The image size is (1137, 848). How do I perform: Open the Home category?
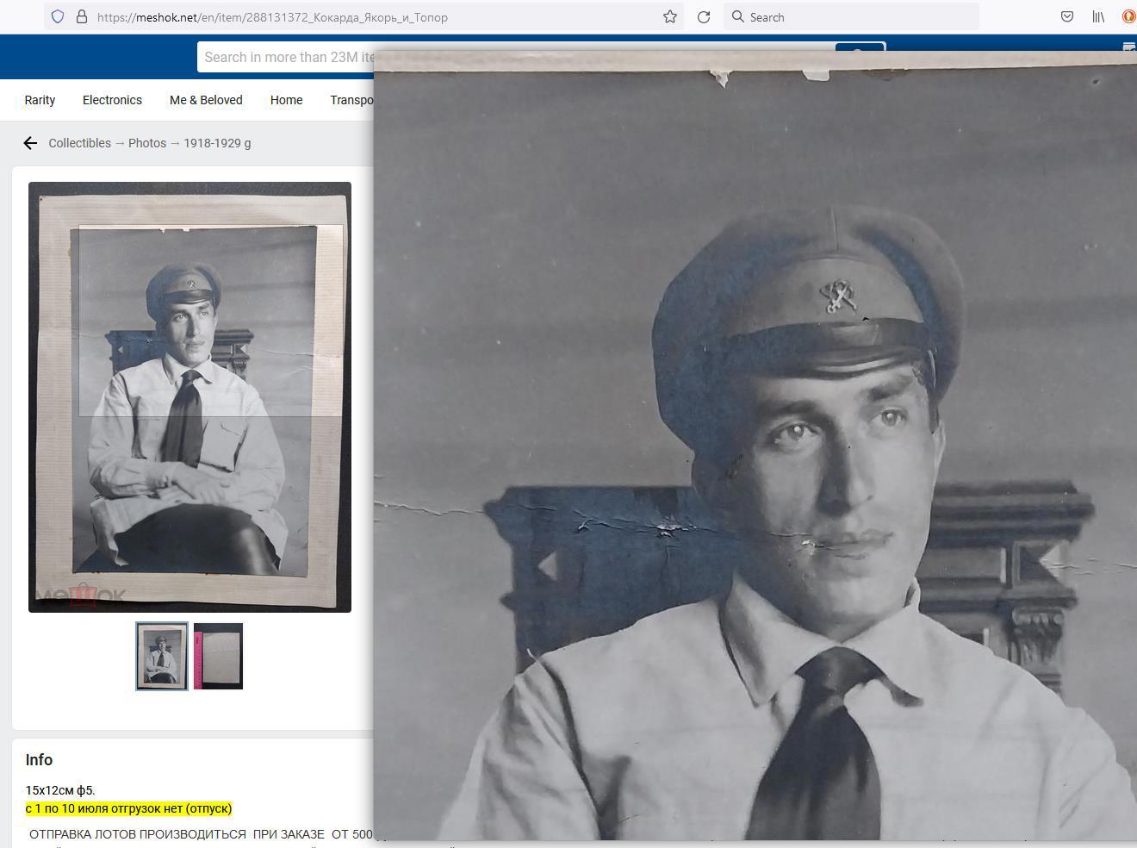[286, 100]
